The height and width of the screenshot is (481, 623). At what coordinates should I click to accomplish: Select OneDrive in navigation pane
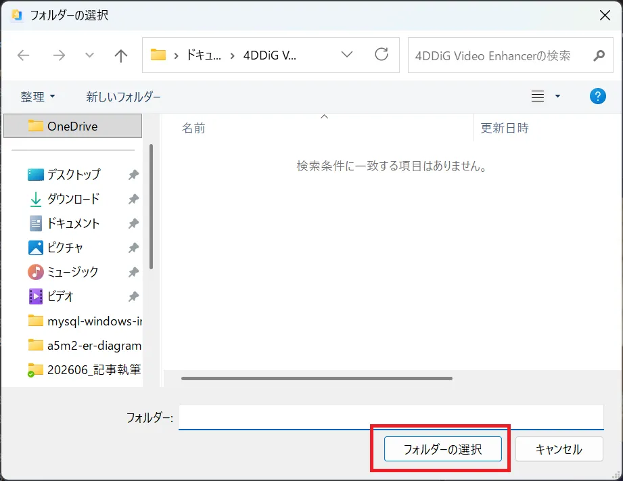pos(72,126)
